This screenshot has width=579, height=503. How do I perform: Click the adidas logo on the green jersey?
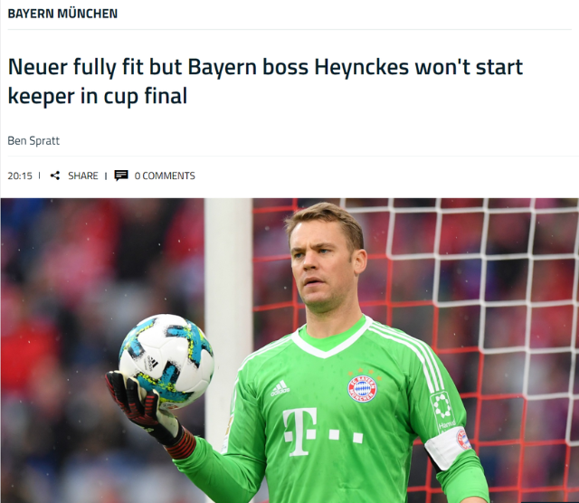pos(280,388)
